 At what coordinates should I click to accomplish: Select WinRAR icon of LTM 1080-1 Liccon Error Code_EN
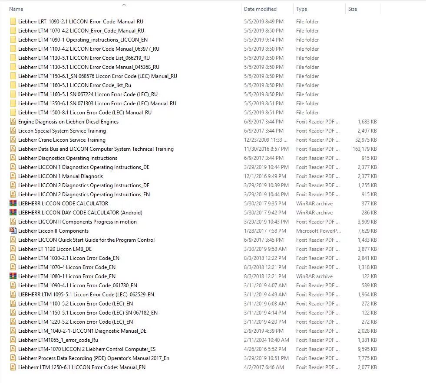13,276
